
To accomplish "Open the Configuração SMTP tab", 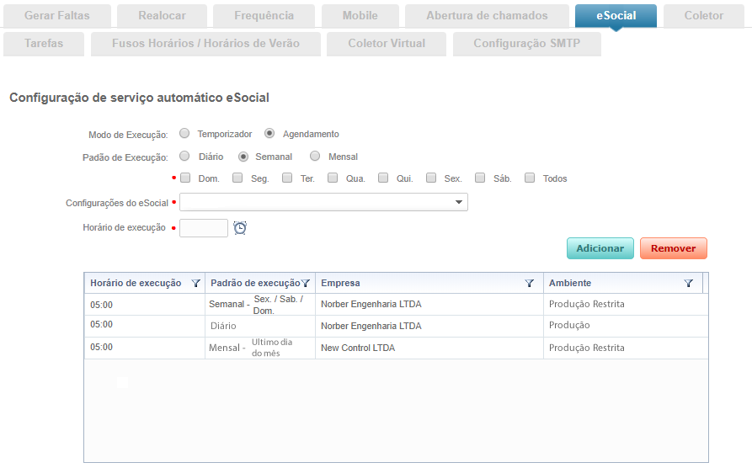I will coord(526,44).
